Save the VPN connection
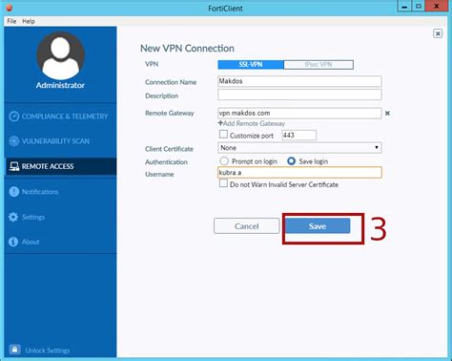 click(x=318, y=226)
